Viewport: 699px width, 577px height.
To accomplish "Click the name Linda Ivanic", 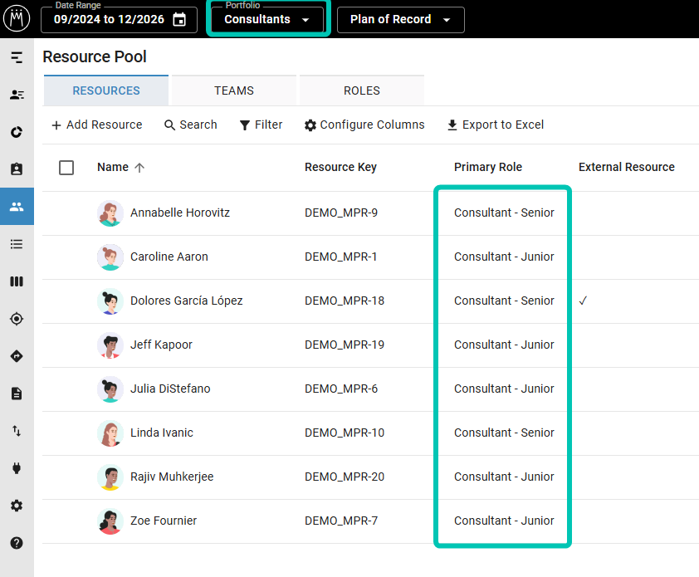I will click(161, 433).
